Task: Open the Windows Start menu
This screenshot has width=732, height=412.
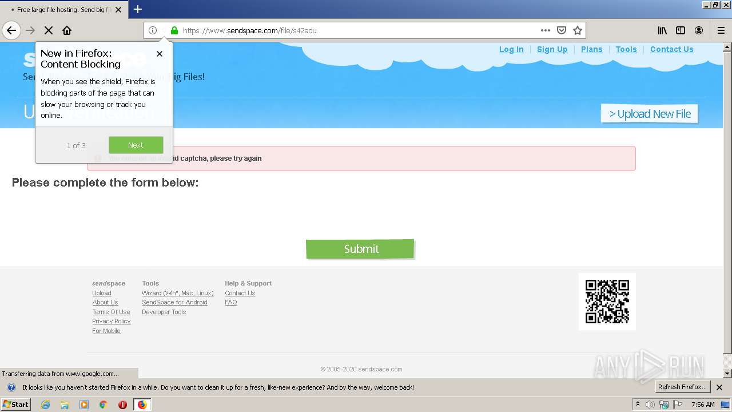Action: click(x=16, y=404)
